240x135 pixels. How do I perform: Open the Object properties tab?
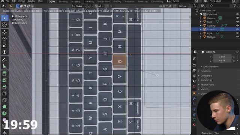point(194,93)
